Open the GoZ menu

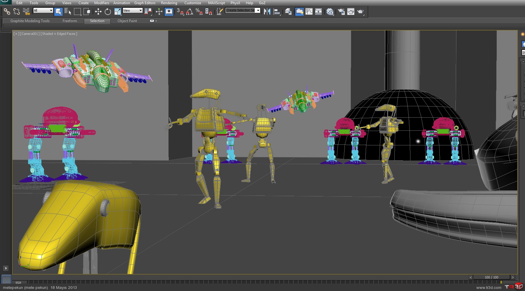tap(262, 3)
